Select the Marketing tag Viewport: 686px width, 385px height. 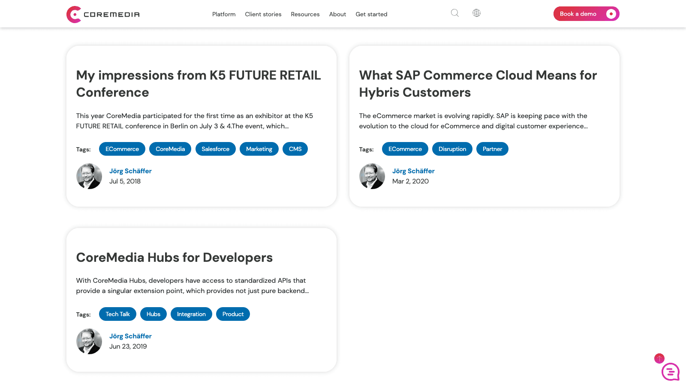click(x=259, y=149)
